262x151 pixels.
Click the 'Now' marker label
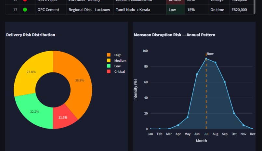click(x=210, y=54)
